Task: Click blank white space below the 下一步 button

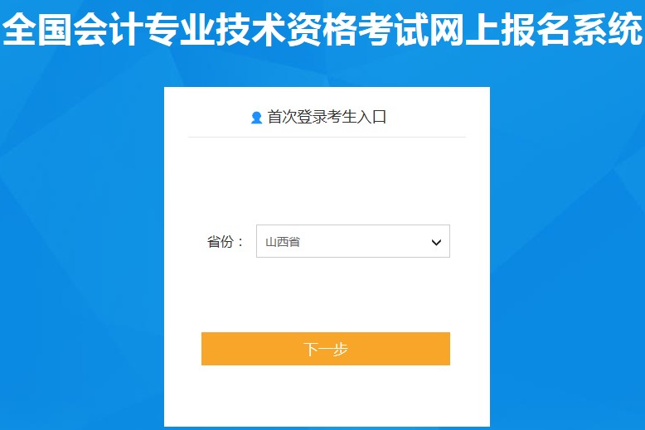Action: [x=327, y=394]
